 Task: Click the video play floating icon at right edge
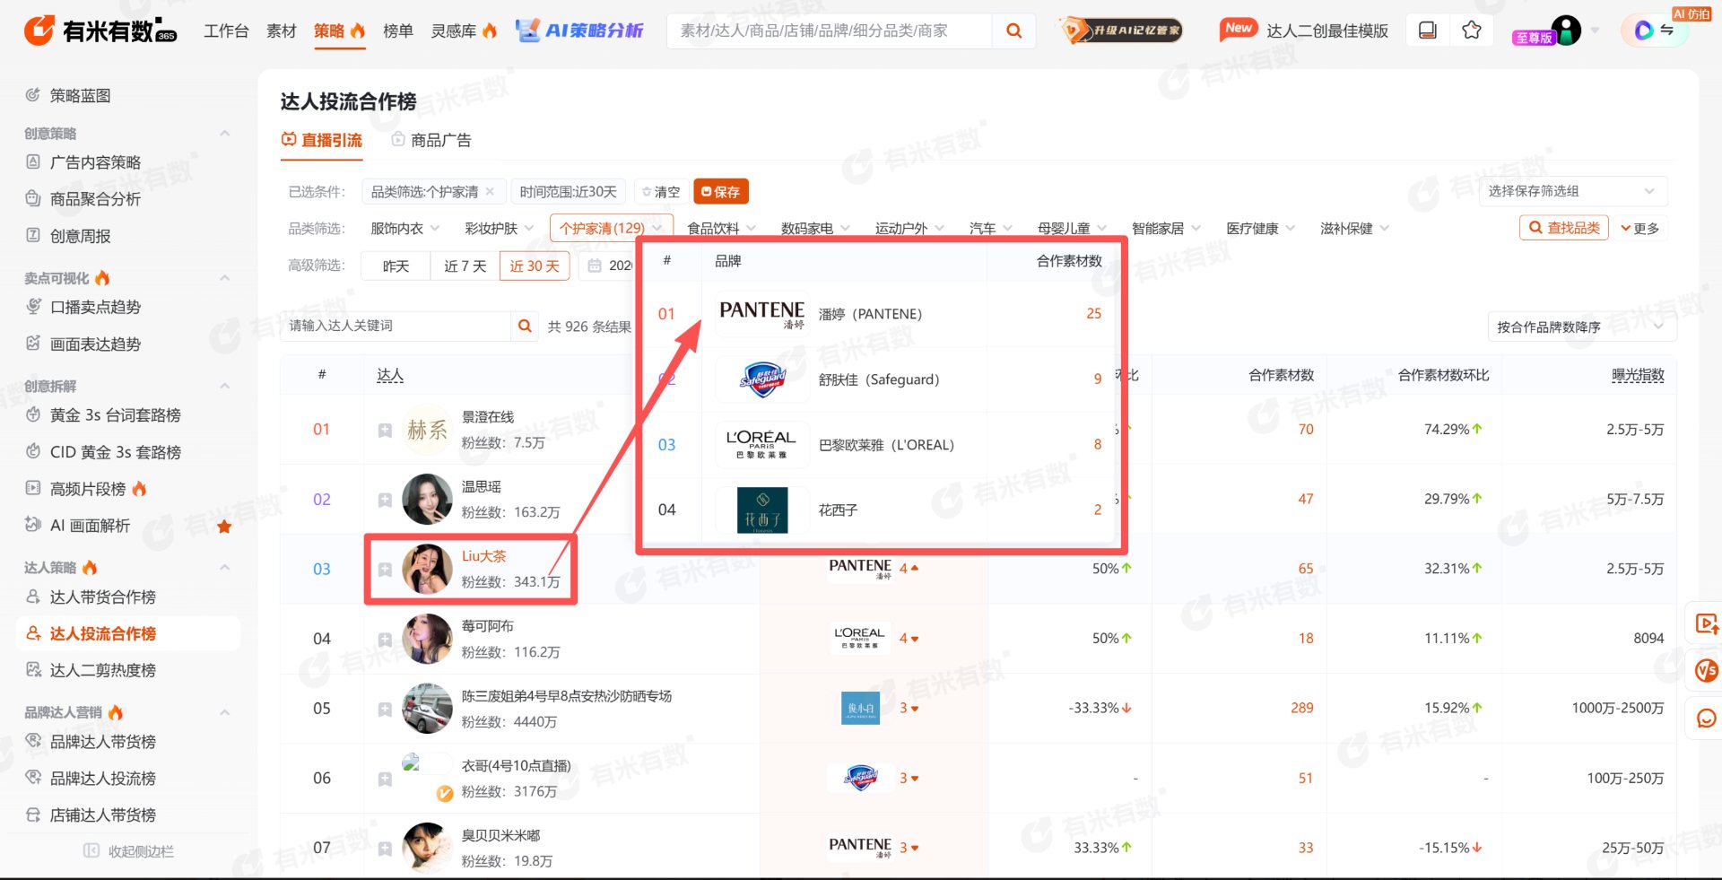coord(1706,623)
